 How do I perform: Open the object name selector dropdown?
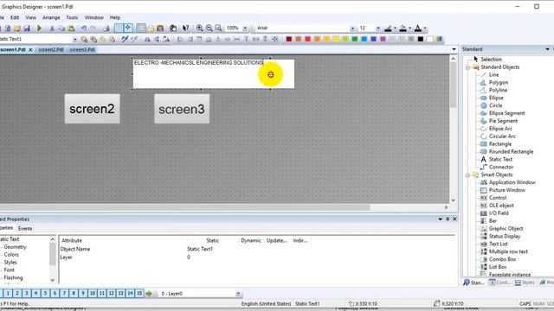tap(75, 39)
